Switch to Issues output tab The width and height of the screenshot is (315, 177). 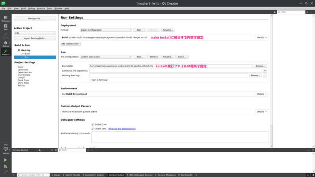click(x=56, y=175)
